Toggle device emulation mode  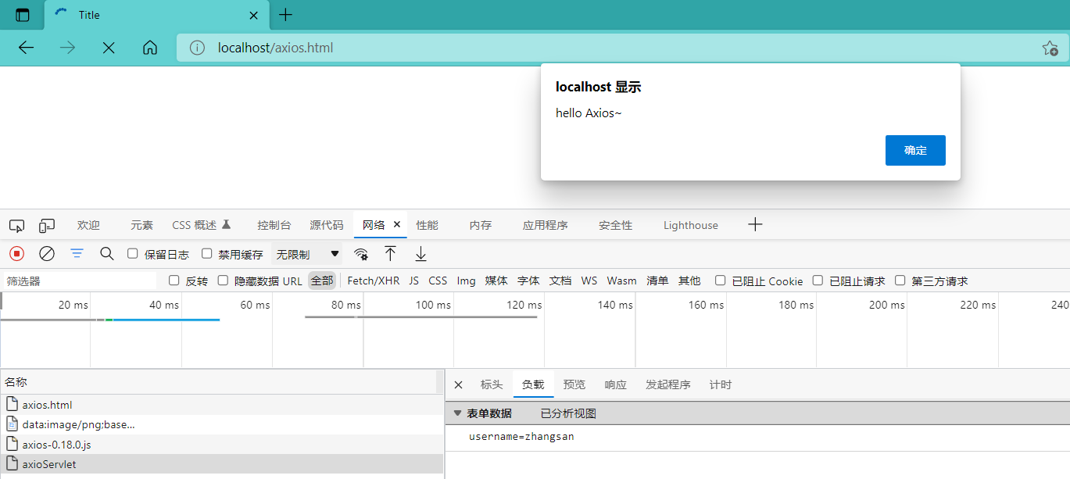pyautogui.click(x=47, y=226)
